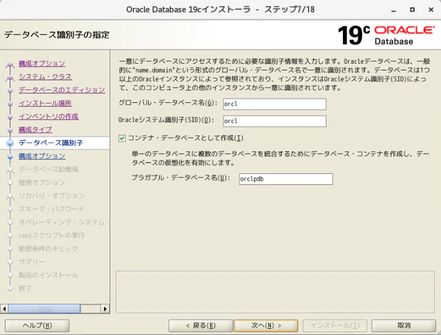Click the Oracleシステム識別子(SID) input field
The height and width of the screenshot is (335, 441).
274,121
